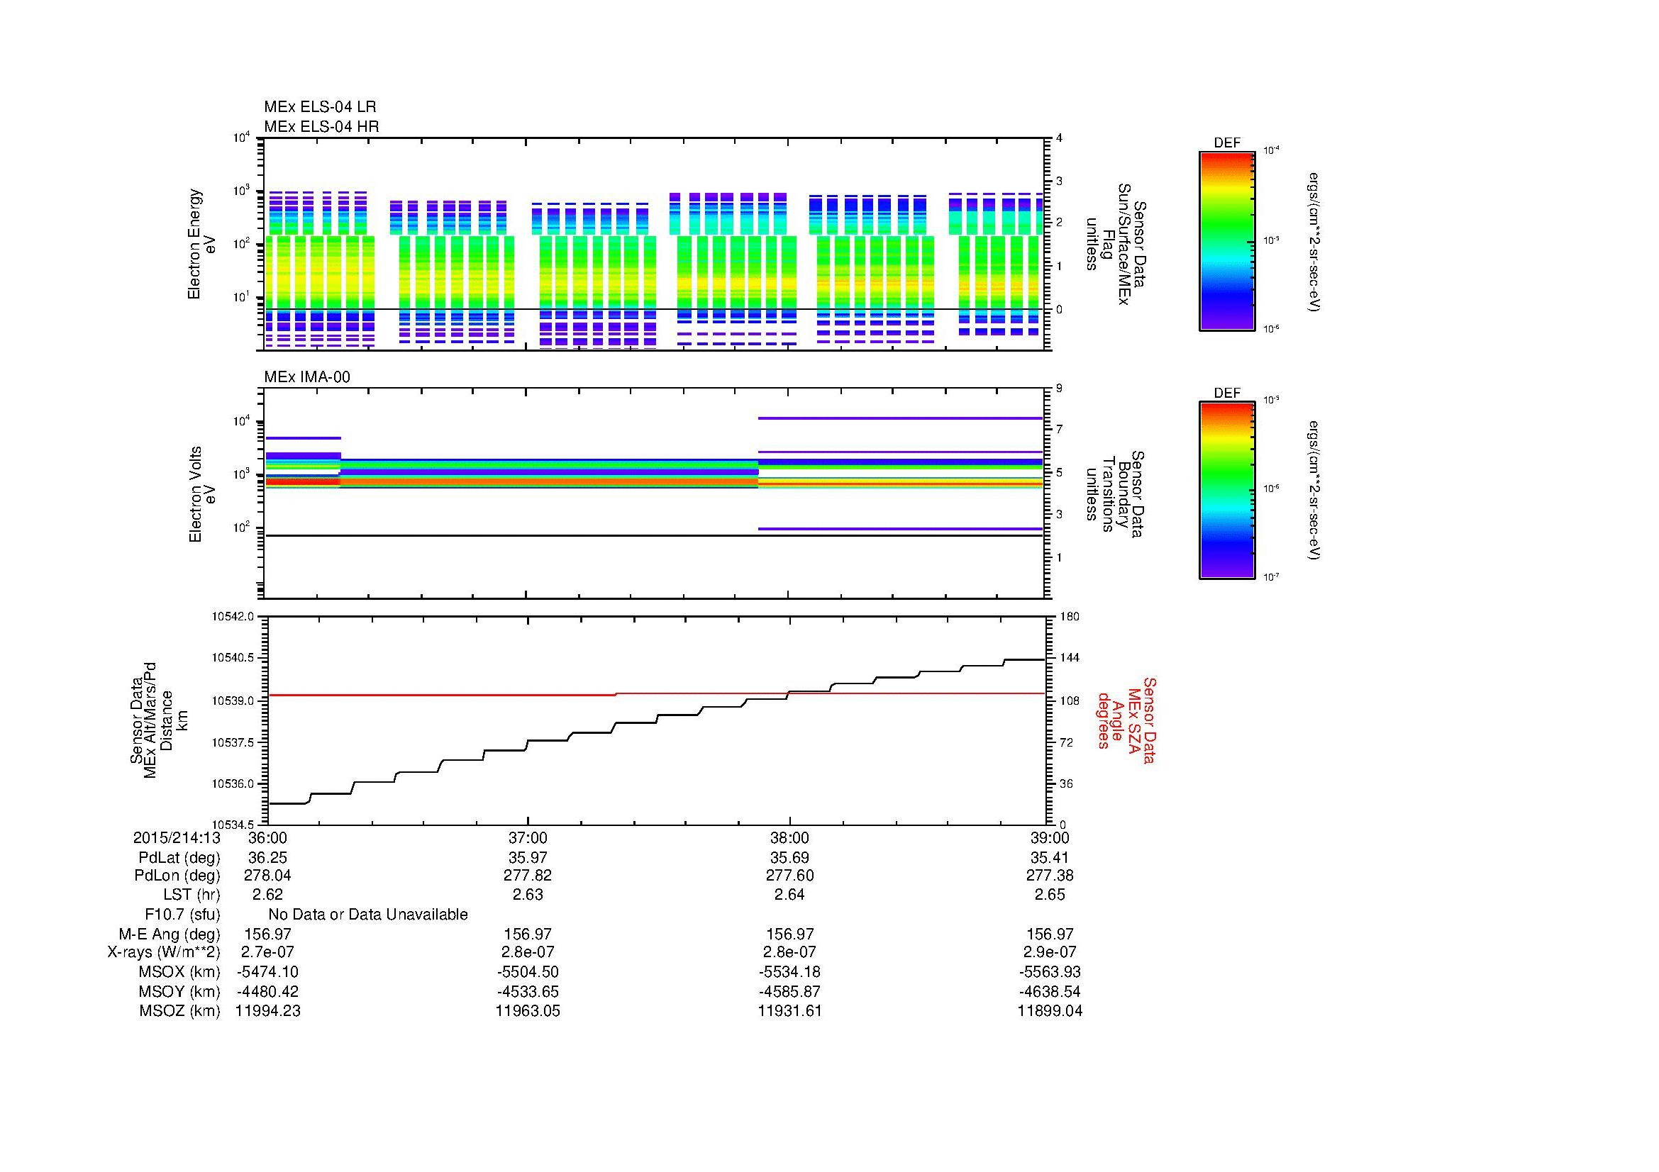Click the top colorbar units 'ergs/(cm**2-sr-sec-eV)'

pos(1315,242)
